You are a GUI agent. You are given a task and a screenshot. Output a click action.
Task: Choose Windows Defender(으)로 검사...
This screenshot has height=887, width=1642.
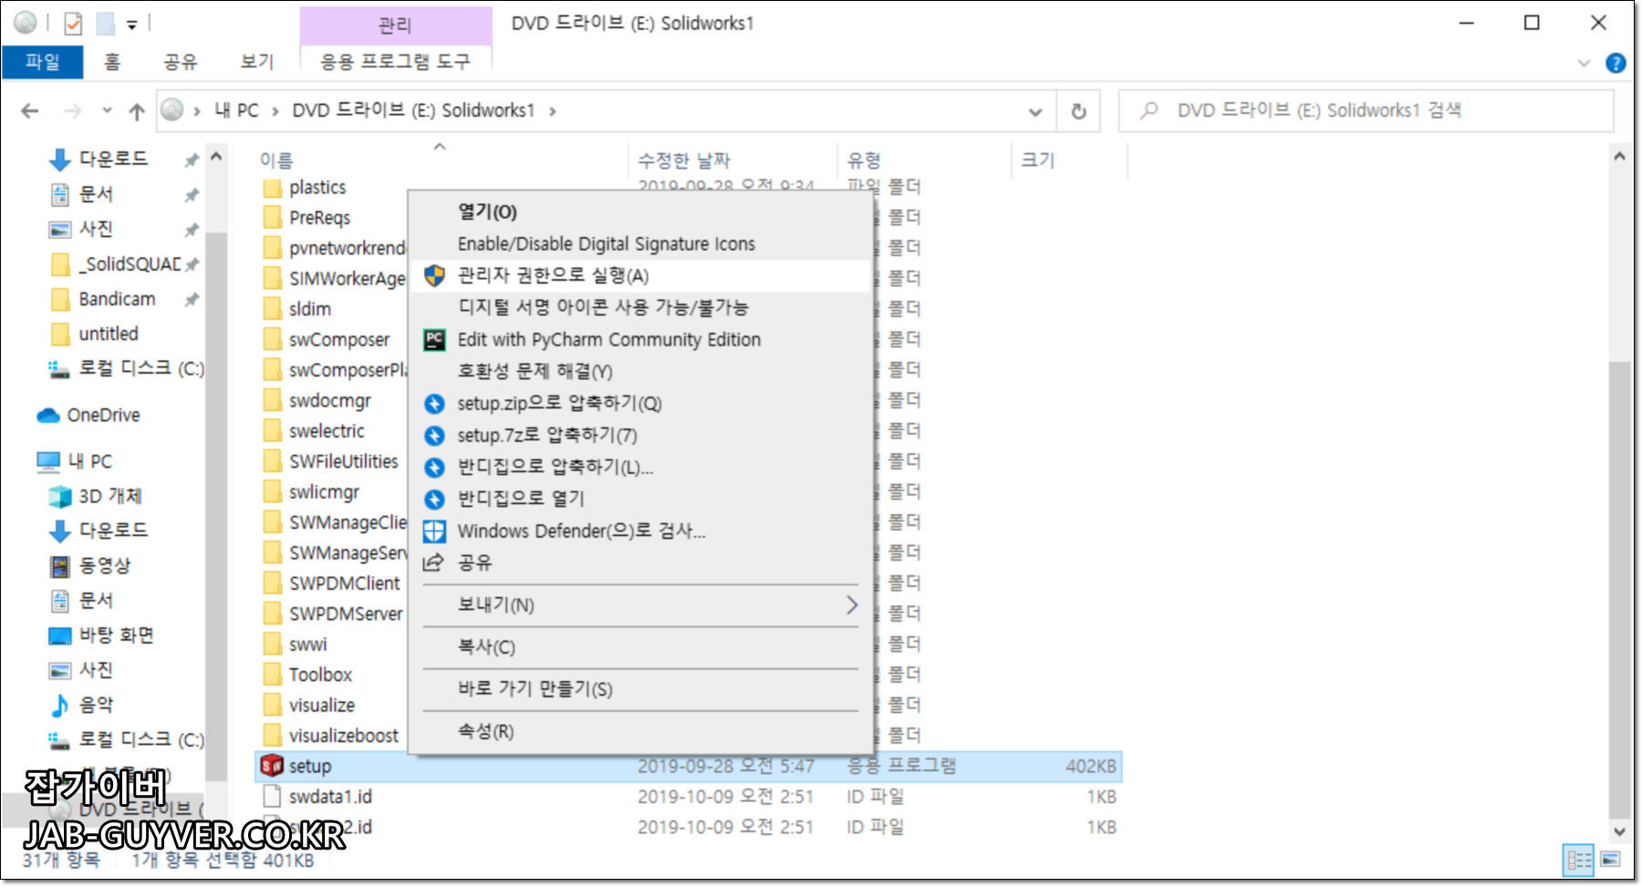(640, 531)
